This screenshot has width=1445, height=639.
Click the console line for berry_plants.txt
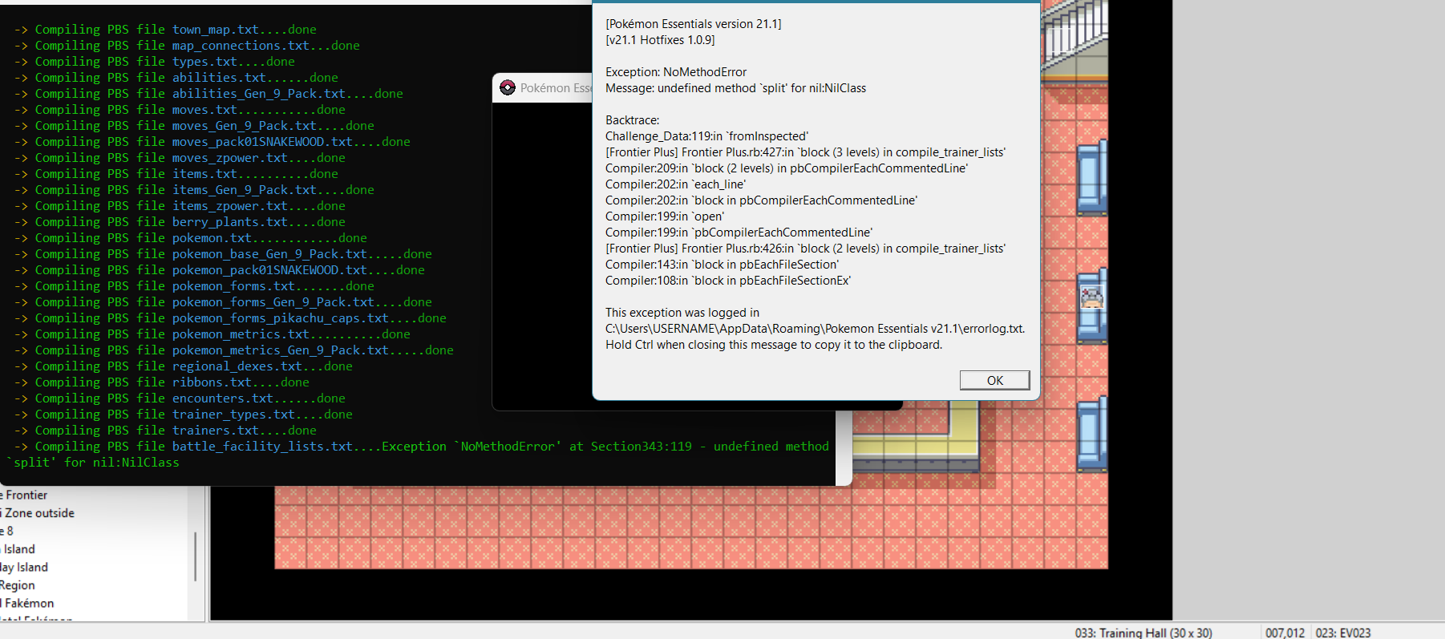tap(180, 222)
